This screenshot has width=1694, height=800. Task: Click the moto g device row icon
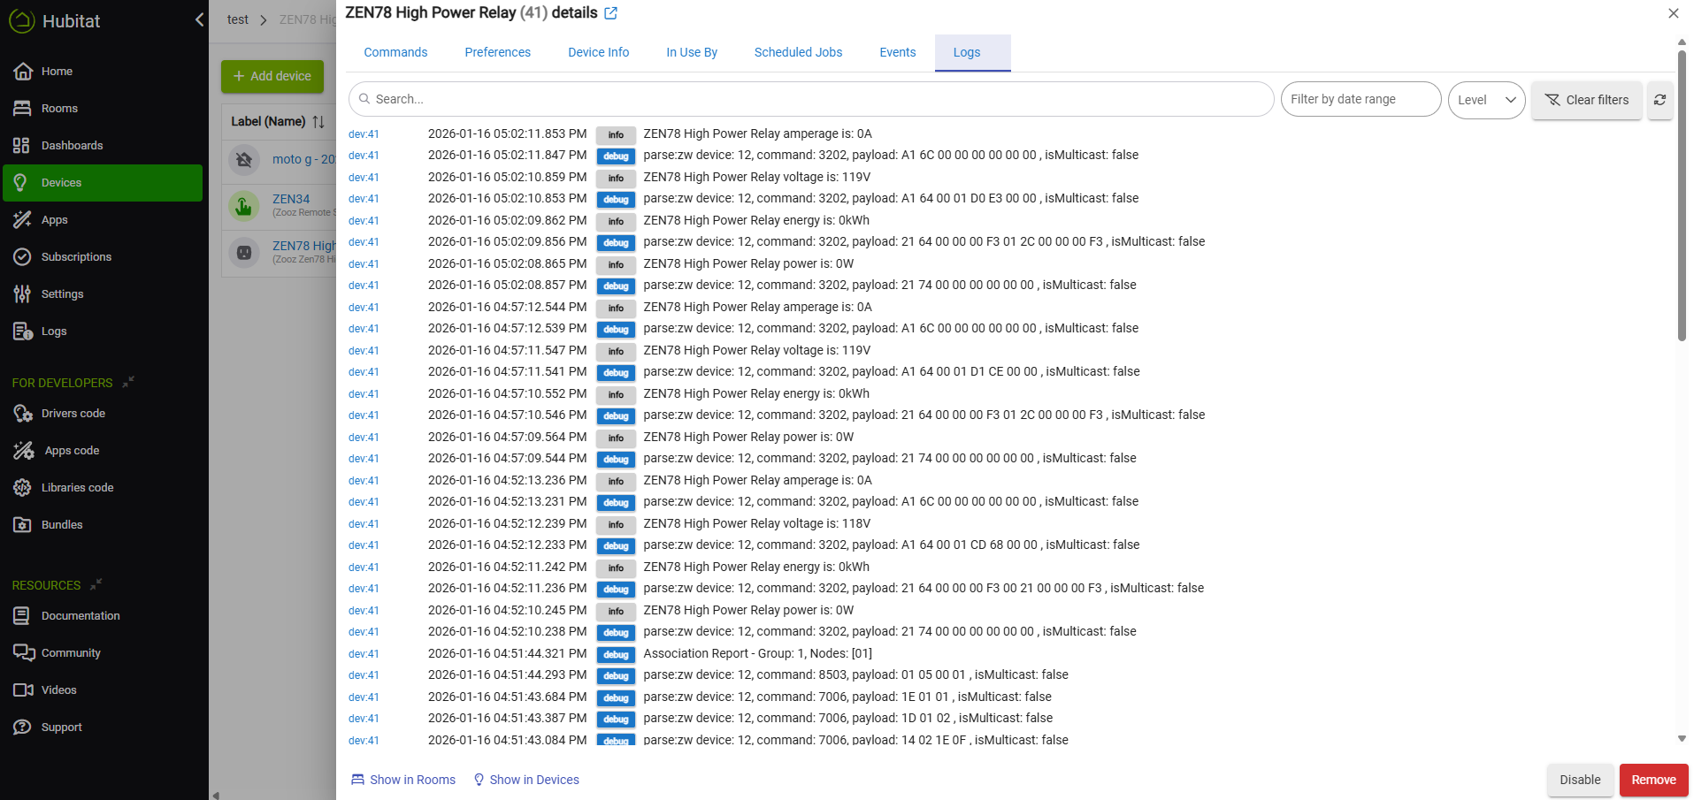pyautogui.click(x=244, y=160)
